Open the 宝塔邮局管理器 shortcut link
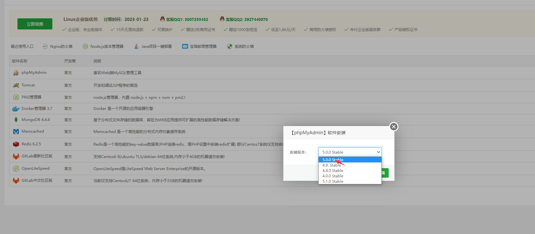 point(203,47)
